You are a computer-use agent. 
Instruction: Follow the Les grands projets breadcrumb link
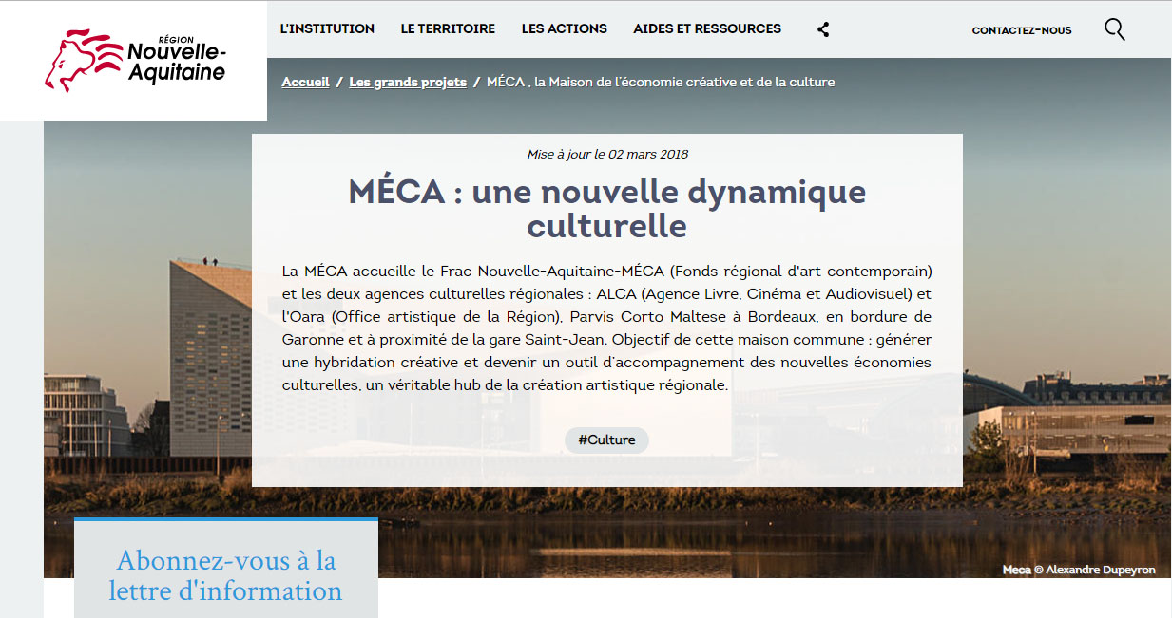(x=408, y=83)
